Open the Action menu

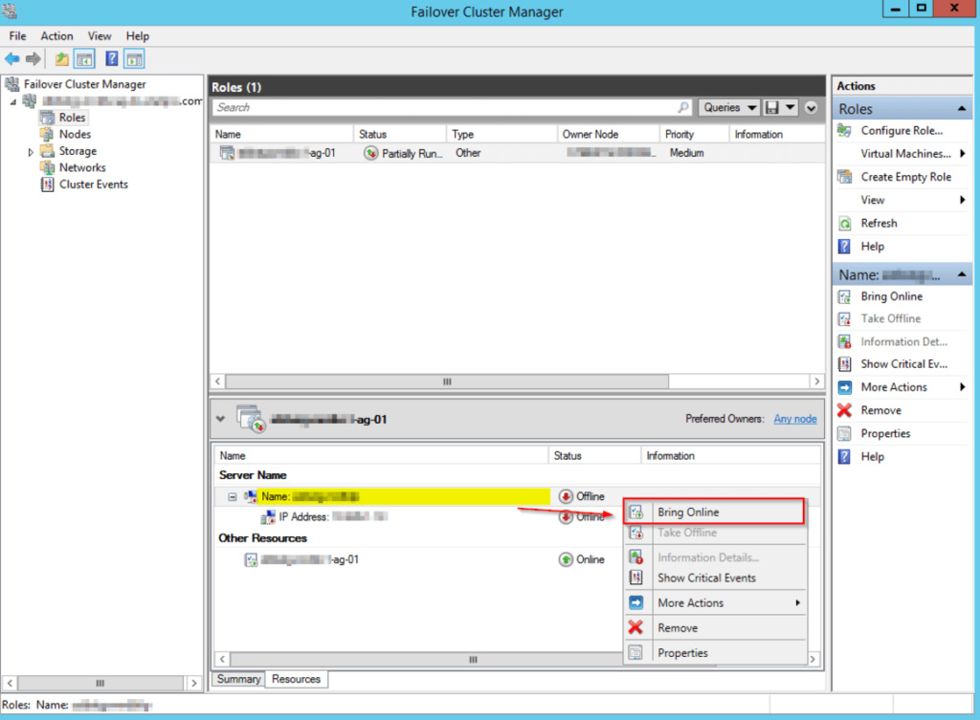(56, 36)
